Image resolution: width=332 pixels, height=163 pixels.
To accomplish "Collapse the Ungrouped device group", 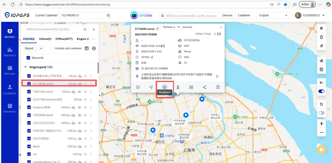I will pyautogui.click(x=25, y=67).
